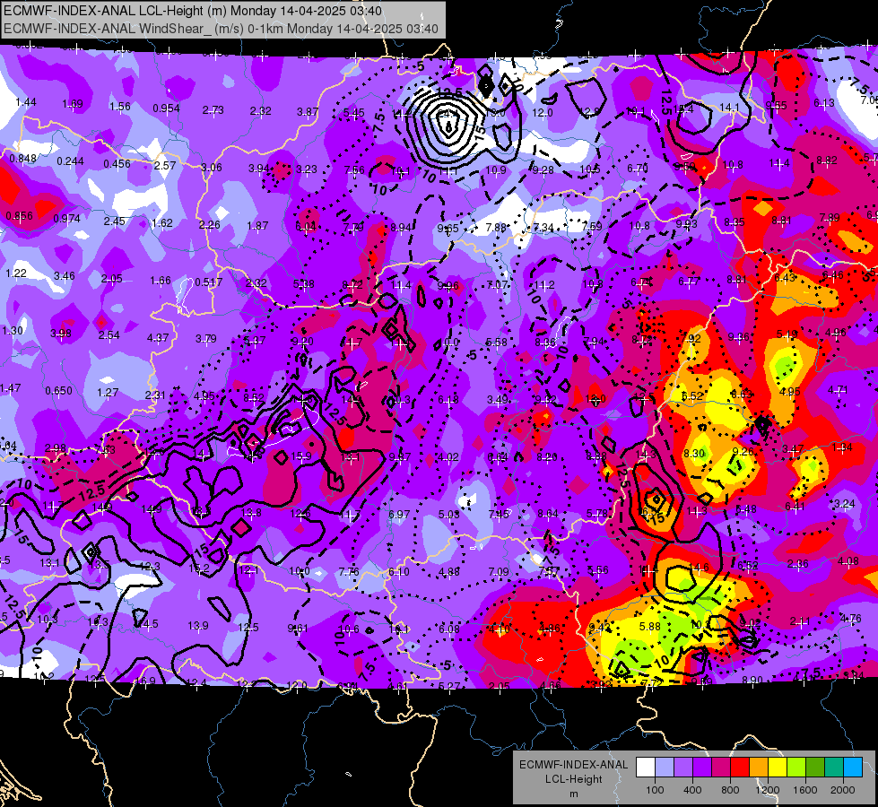Click the 1600 tick label on legend
The image size is (878, 807).
point(805,790)
